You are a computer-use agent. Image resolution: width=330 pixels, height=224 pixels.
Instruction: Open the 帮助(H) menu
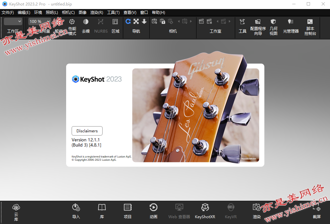tap(158, 12)
